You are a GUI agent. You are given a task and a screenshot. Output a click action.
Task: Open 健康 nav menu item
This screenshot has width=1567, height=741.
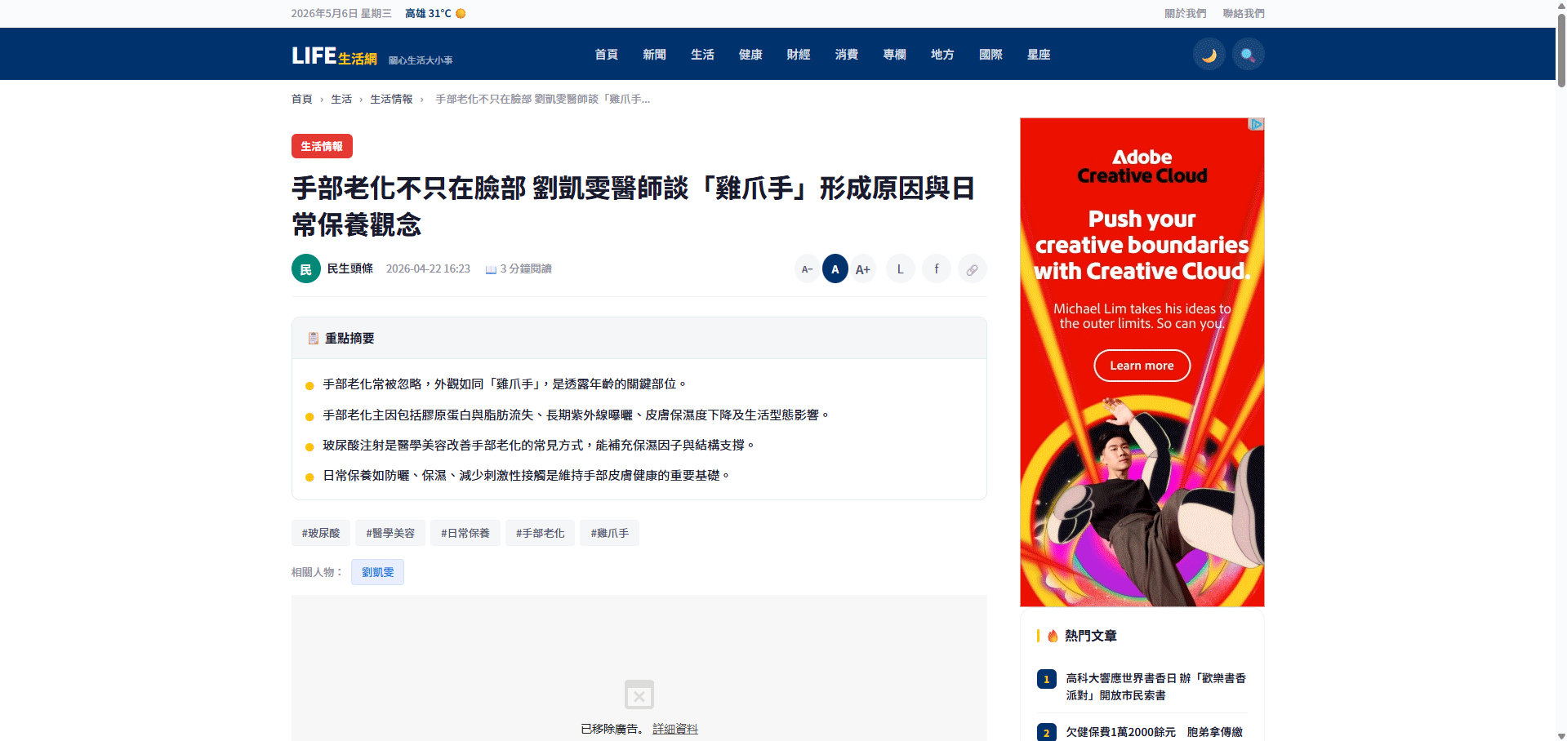pos(750,55)
